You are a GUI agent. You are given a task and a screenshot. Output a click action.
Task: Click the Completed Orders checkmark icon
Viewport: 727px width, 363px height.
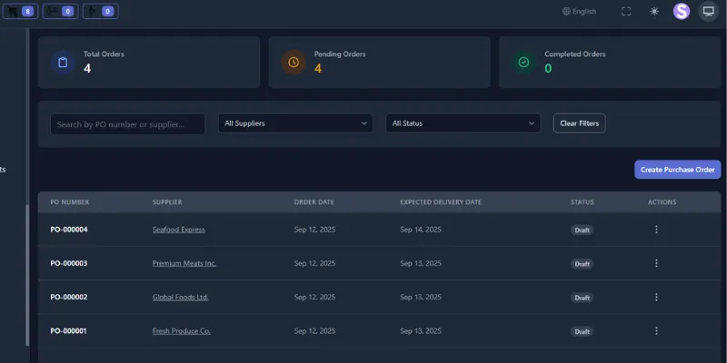click(x=523, y=62)
